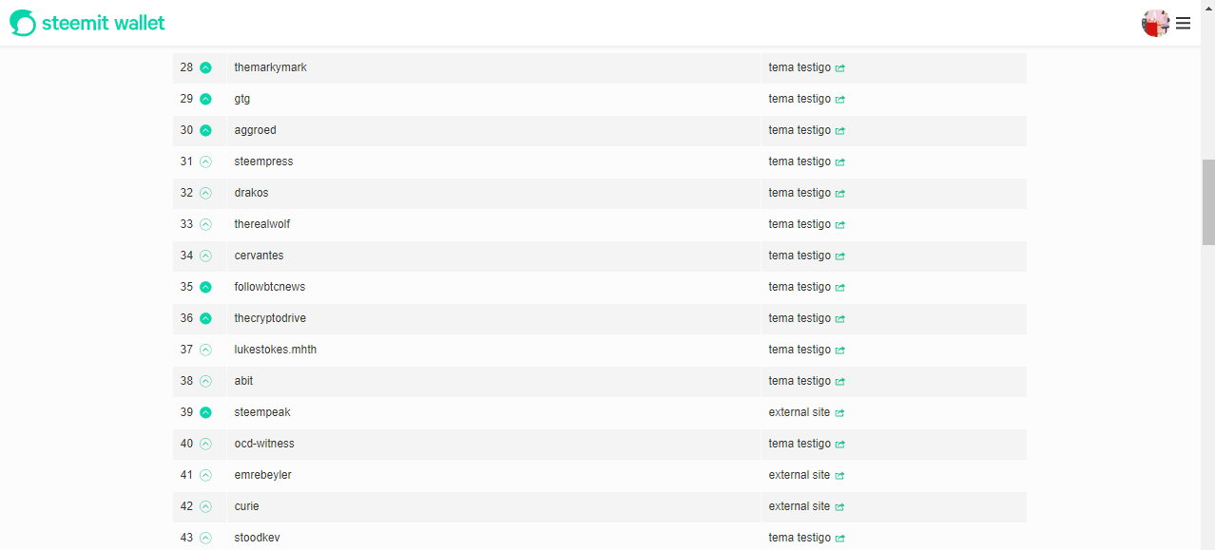Open steempress account link
This screenshot has height=550, width=1215.
(263, 161)
